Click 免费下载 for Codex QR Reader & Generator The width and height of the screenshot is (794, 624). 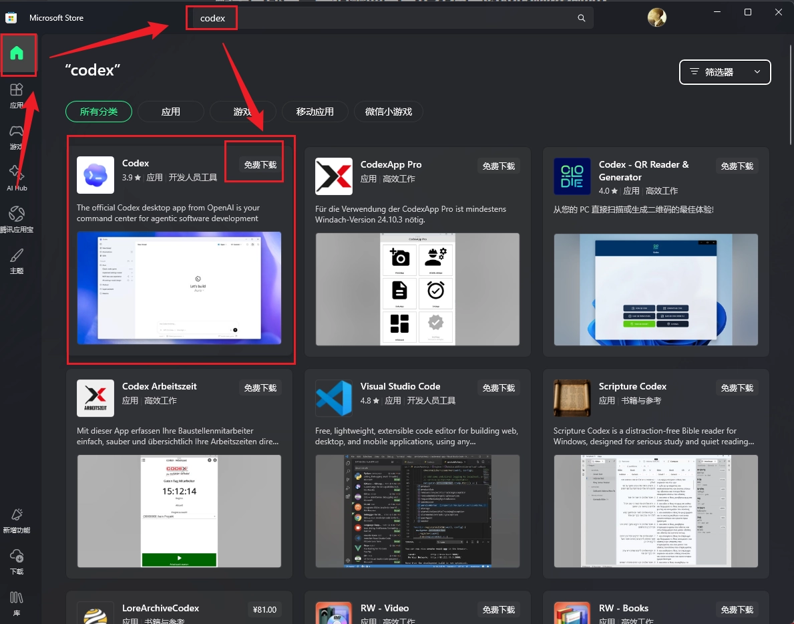click(737, 166)
